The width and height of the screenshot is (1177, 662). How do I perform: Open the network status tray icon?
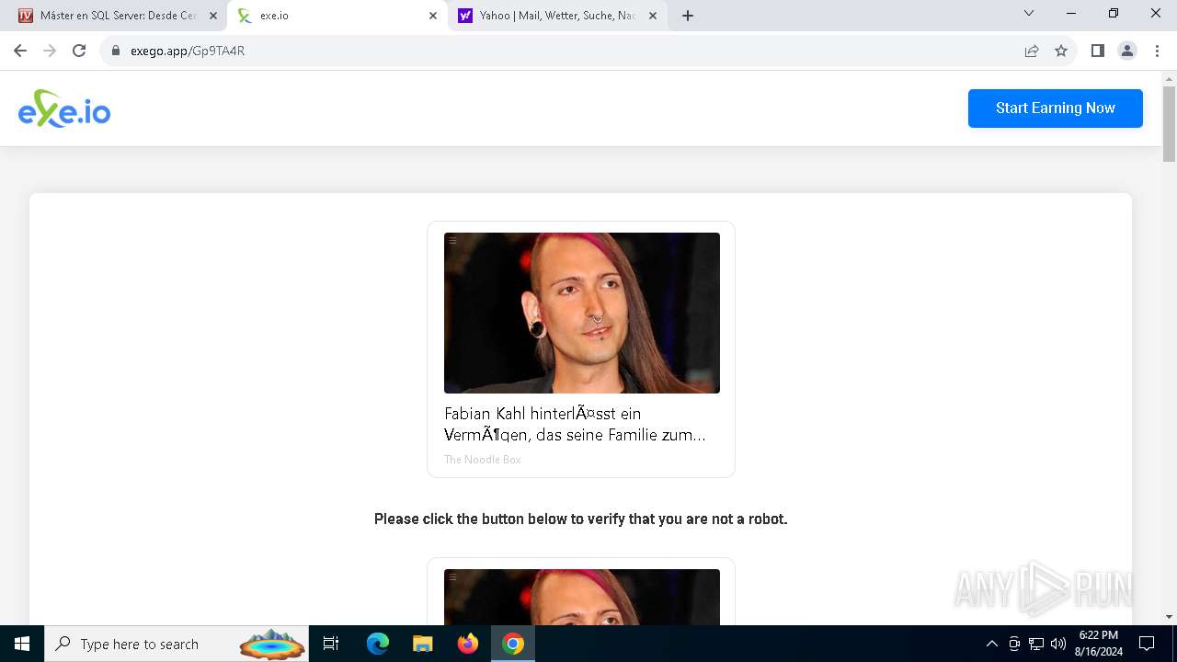[1036, 644]
